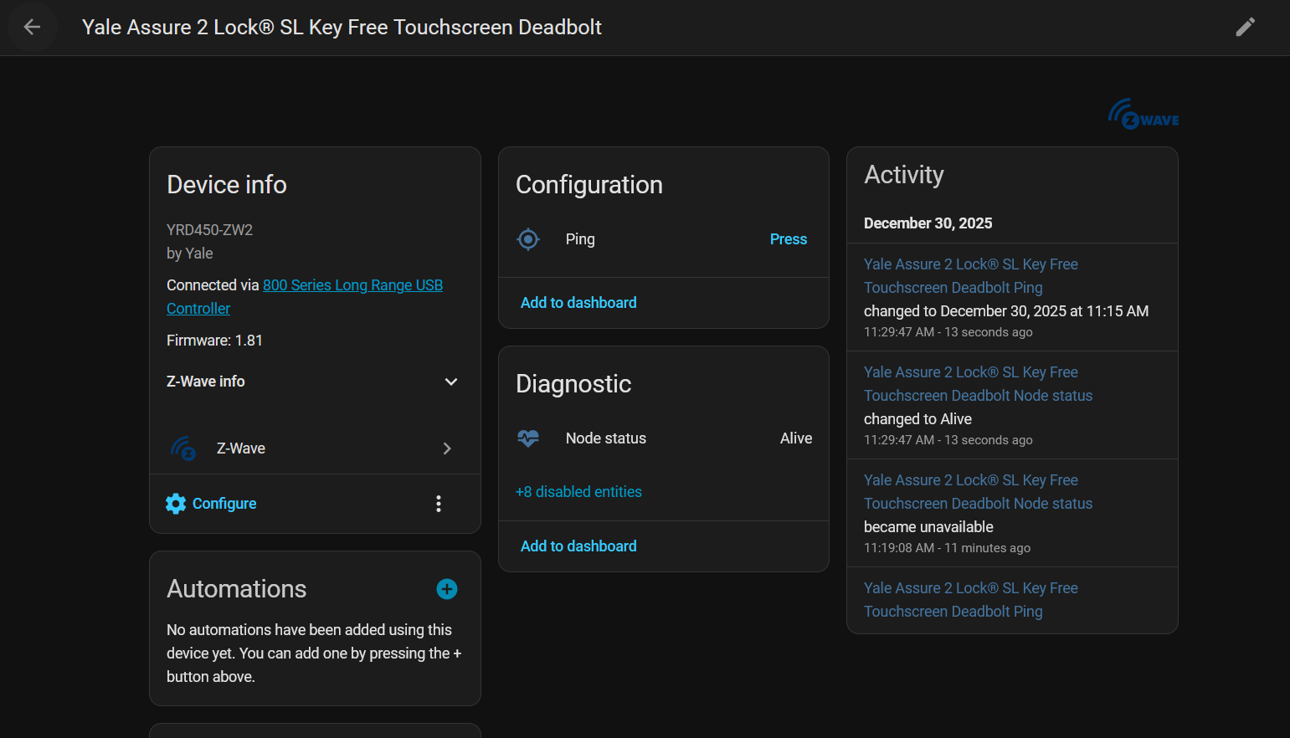Add Configuration card to dashboard
1290x738 pixels.
(x=578, y=303)
